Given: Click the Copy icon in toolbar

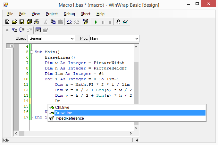Looking at the screenshot, I should point(53,22).
